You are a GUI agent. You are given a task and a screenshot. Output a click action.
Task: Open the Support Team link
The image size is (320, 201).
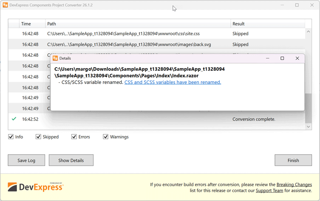coord(269,191)
